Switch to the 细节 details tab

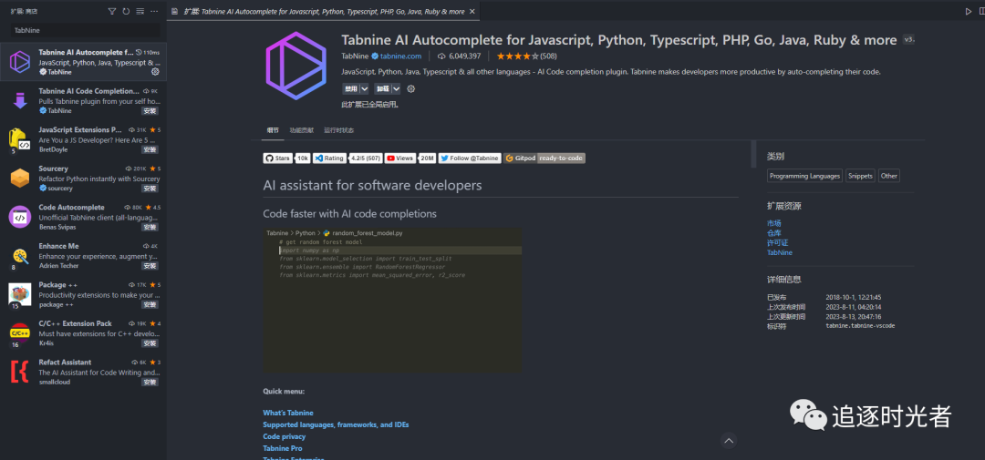[x=273, y=130]
